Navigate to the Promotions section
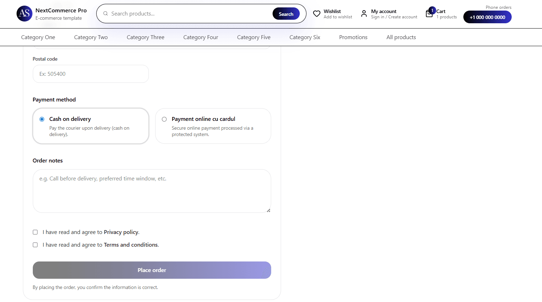The height and width of the screenshot is (302, 542). pyautogui.click(x=353, y=37)
